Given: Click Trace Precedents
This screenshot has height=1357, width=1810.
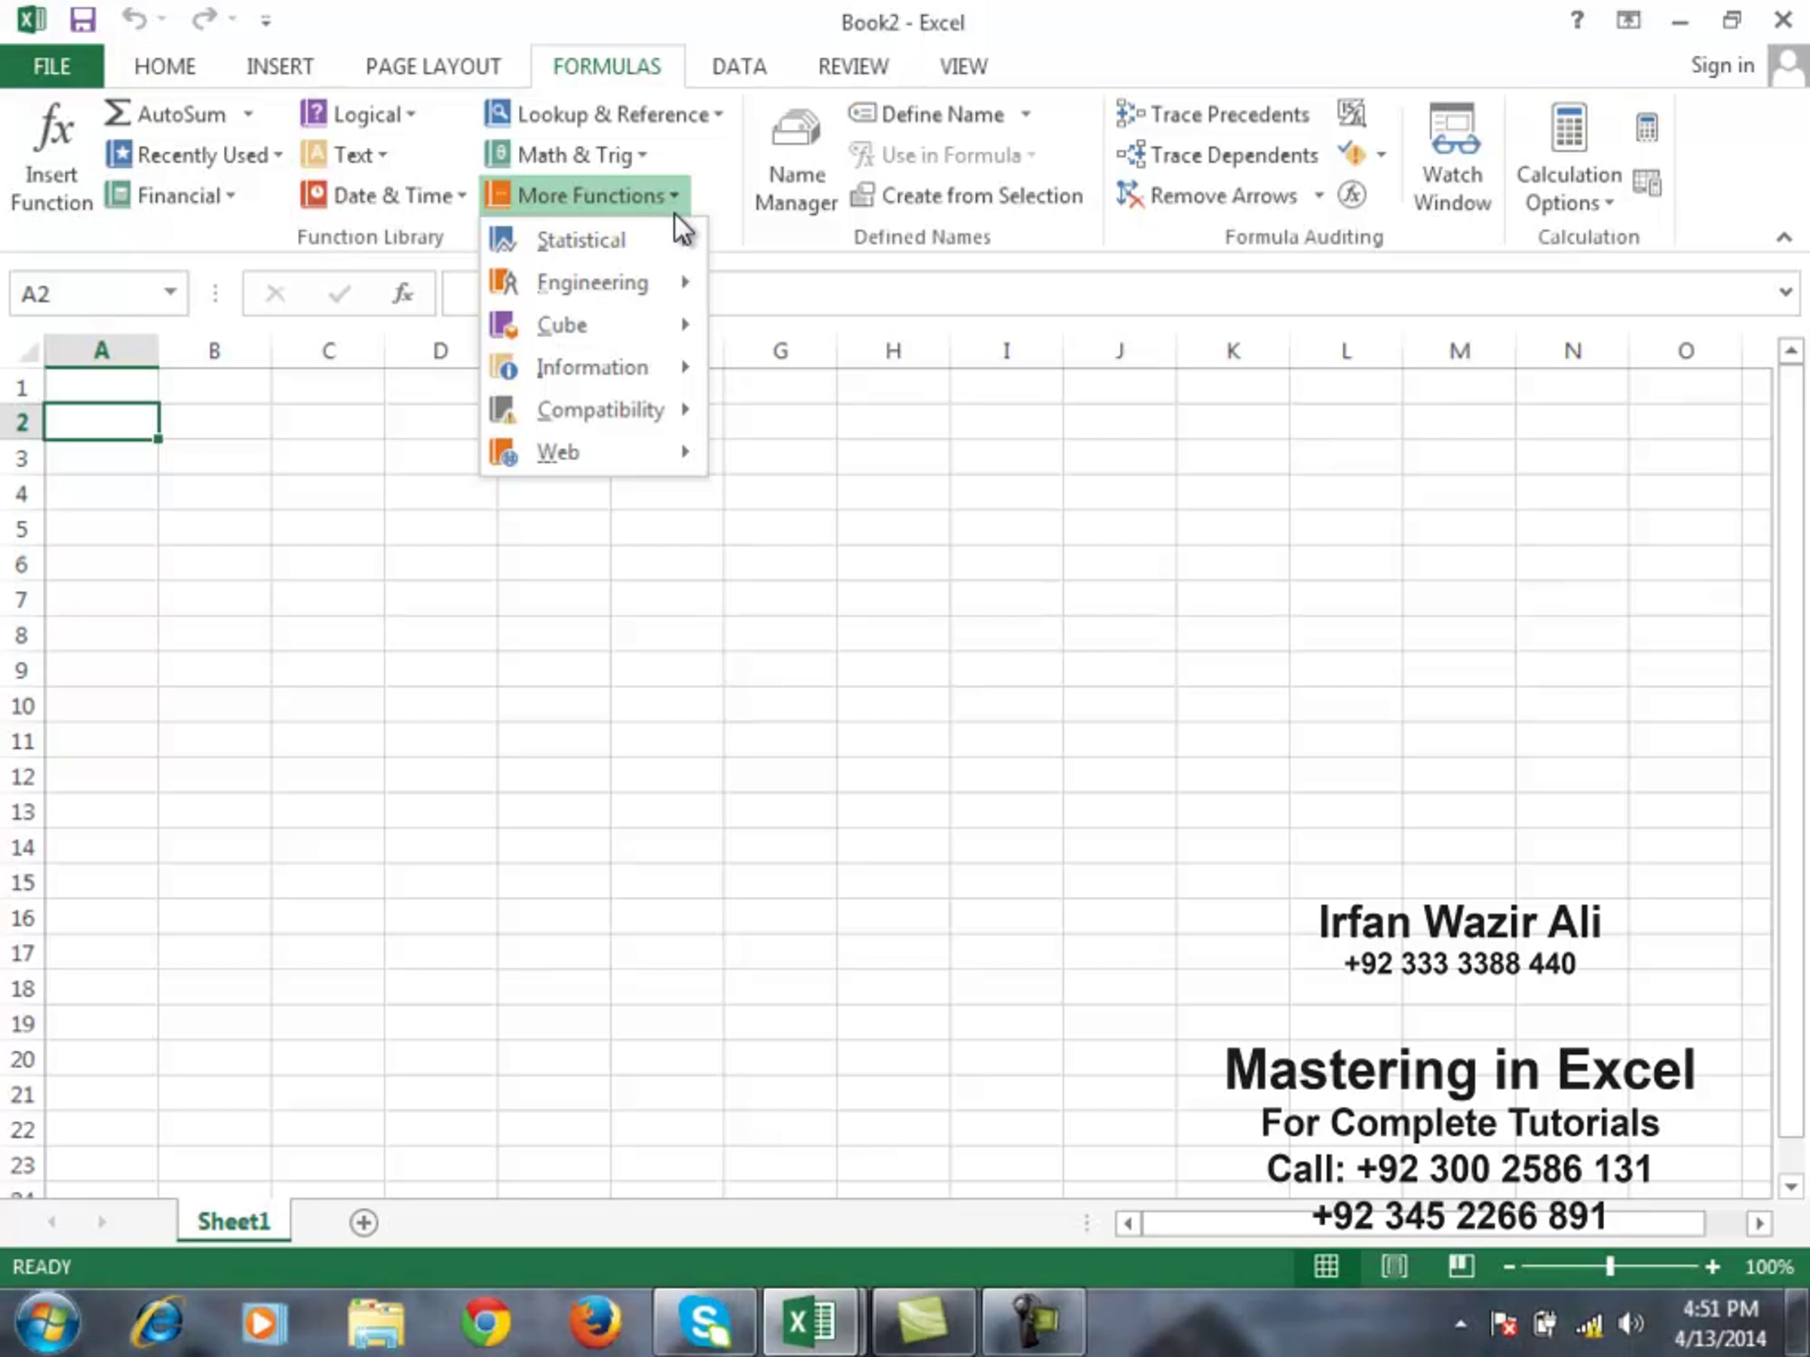Looking at the screenshot, I should (1213, 114).
